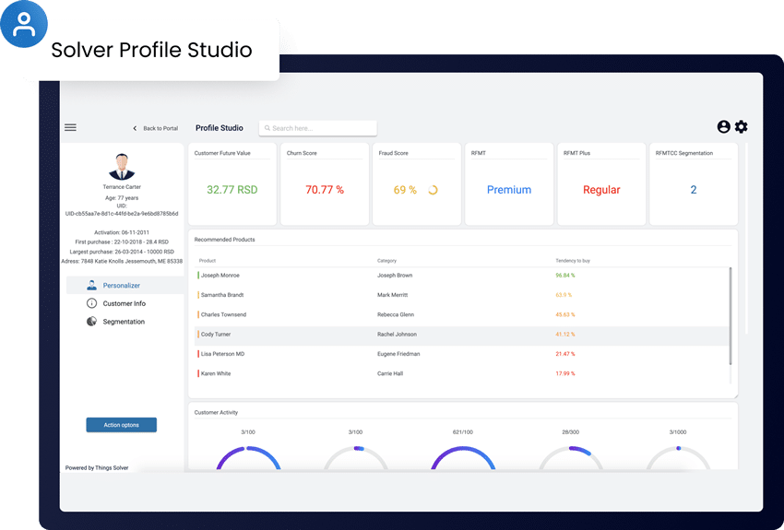Open the hamburger menu icon

point(70,128)
